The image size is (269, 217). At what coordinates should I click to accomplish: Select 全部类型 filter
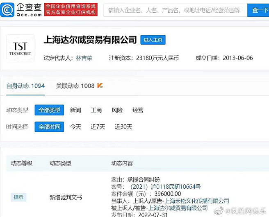pos(49,110)
